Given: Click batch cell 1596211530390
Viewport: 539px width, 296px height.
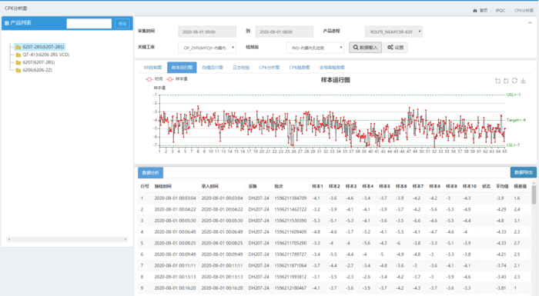Looking at the screenshot, I should click(290, 221).
